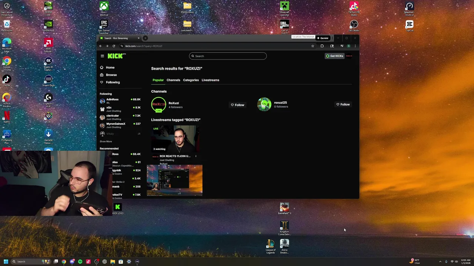Click the Gemini button in Chrome
This screenshot has height=266, width=474.
(323, 38)
